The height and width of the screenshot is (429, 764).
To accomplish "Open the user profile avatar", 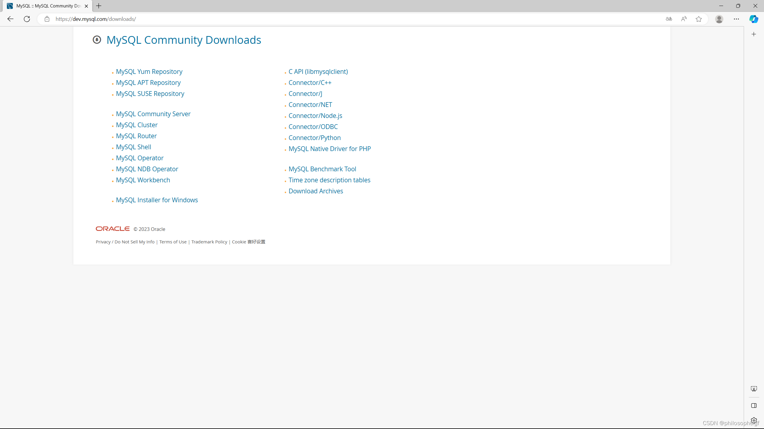I will click(x=719, y=19).
